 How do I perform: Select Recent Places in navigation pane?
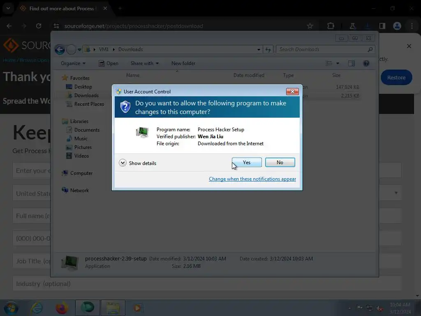(x=89, y=104)
